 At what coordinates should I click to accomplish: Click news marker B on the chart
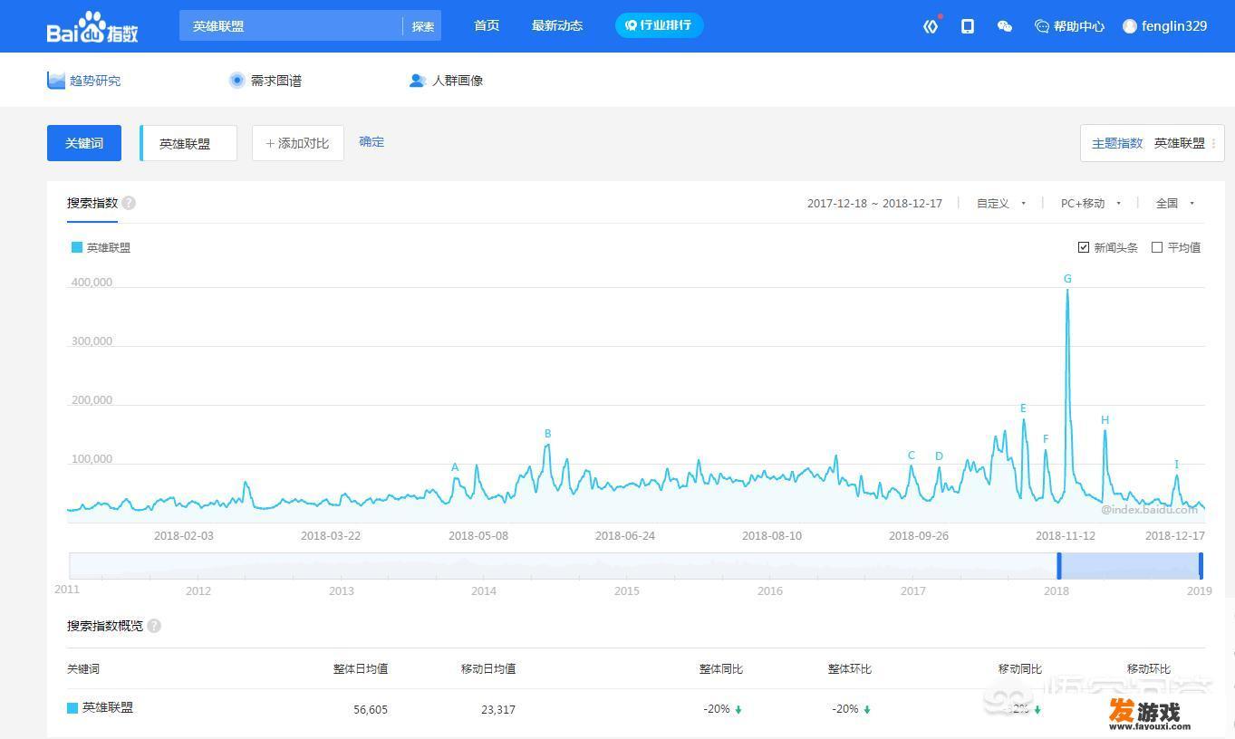(548, 434)
